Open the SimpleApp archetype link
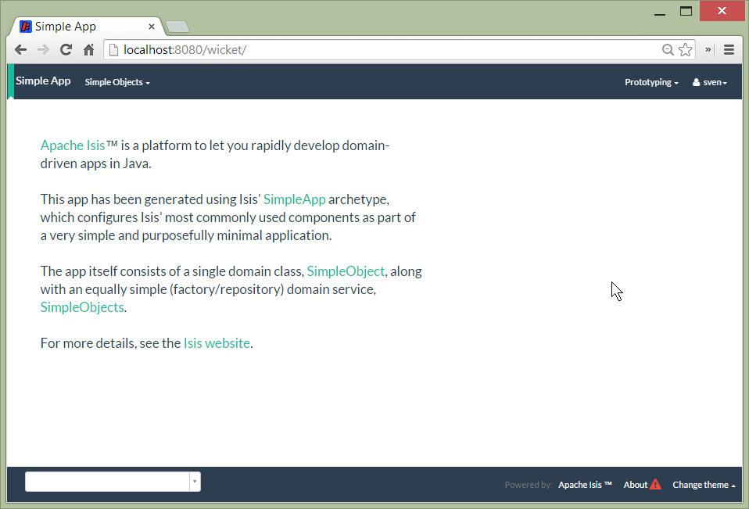This screenshot has width=749, height=509. click(x=294, y=199)
